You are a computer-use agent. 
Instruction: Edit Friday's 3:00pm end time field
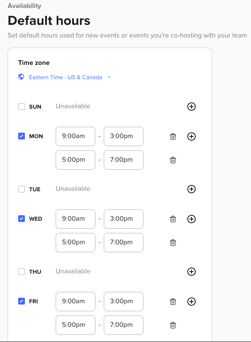point(124,302)
